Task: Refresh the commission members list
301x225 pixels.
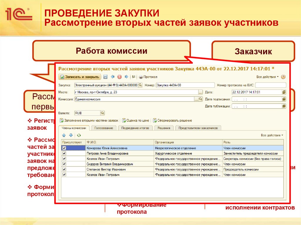Action: pos(78,135)
